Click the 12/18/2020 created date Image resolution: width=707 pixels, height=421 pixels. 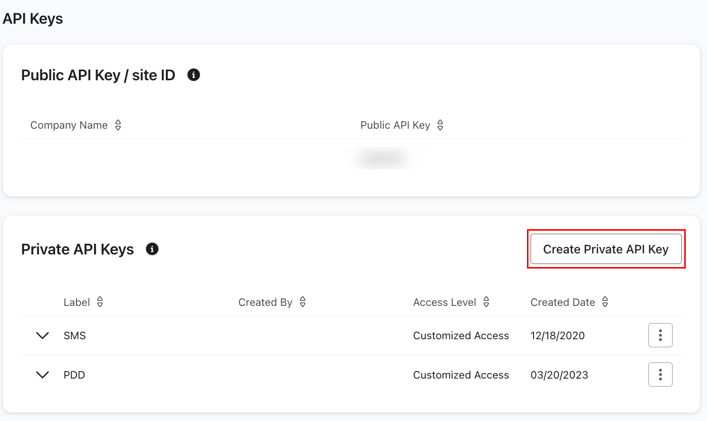click(557, 336)
